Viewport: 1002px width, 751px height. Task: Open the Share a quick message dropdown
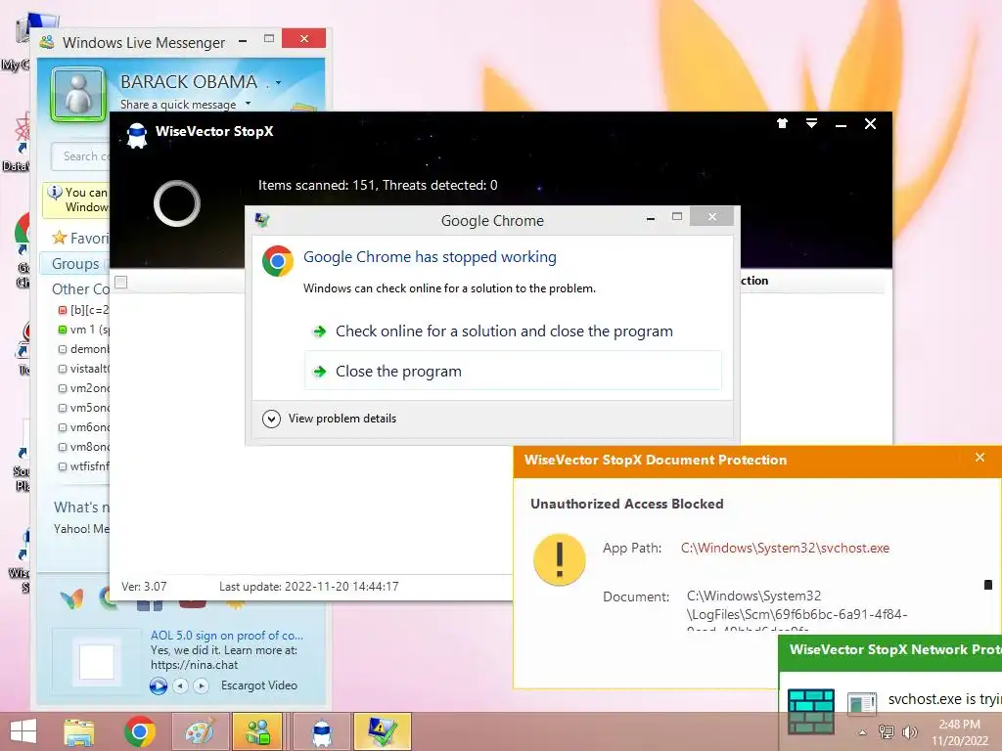248,104
